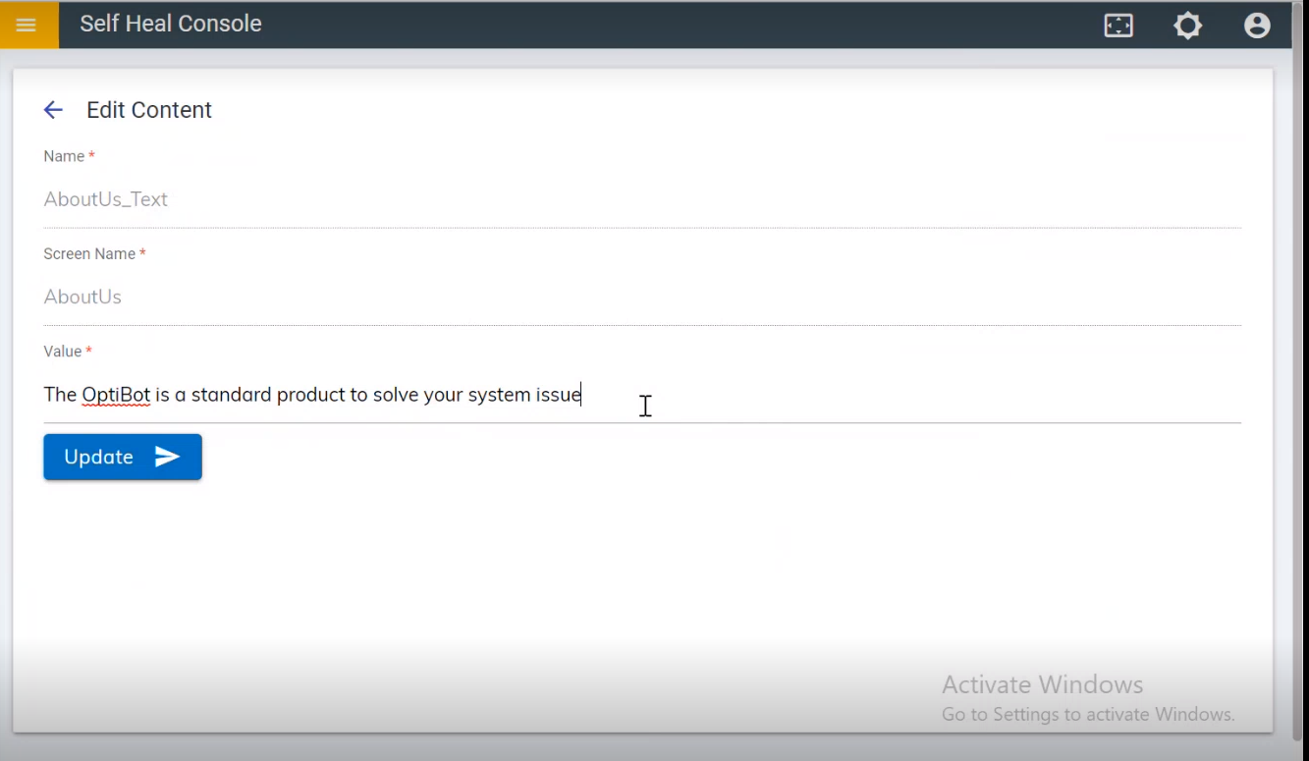Click the misspelled word OptiBot
The width and height of the screenshot is (1309, 761).
coord(116,395)
